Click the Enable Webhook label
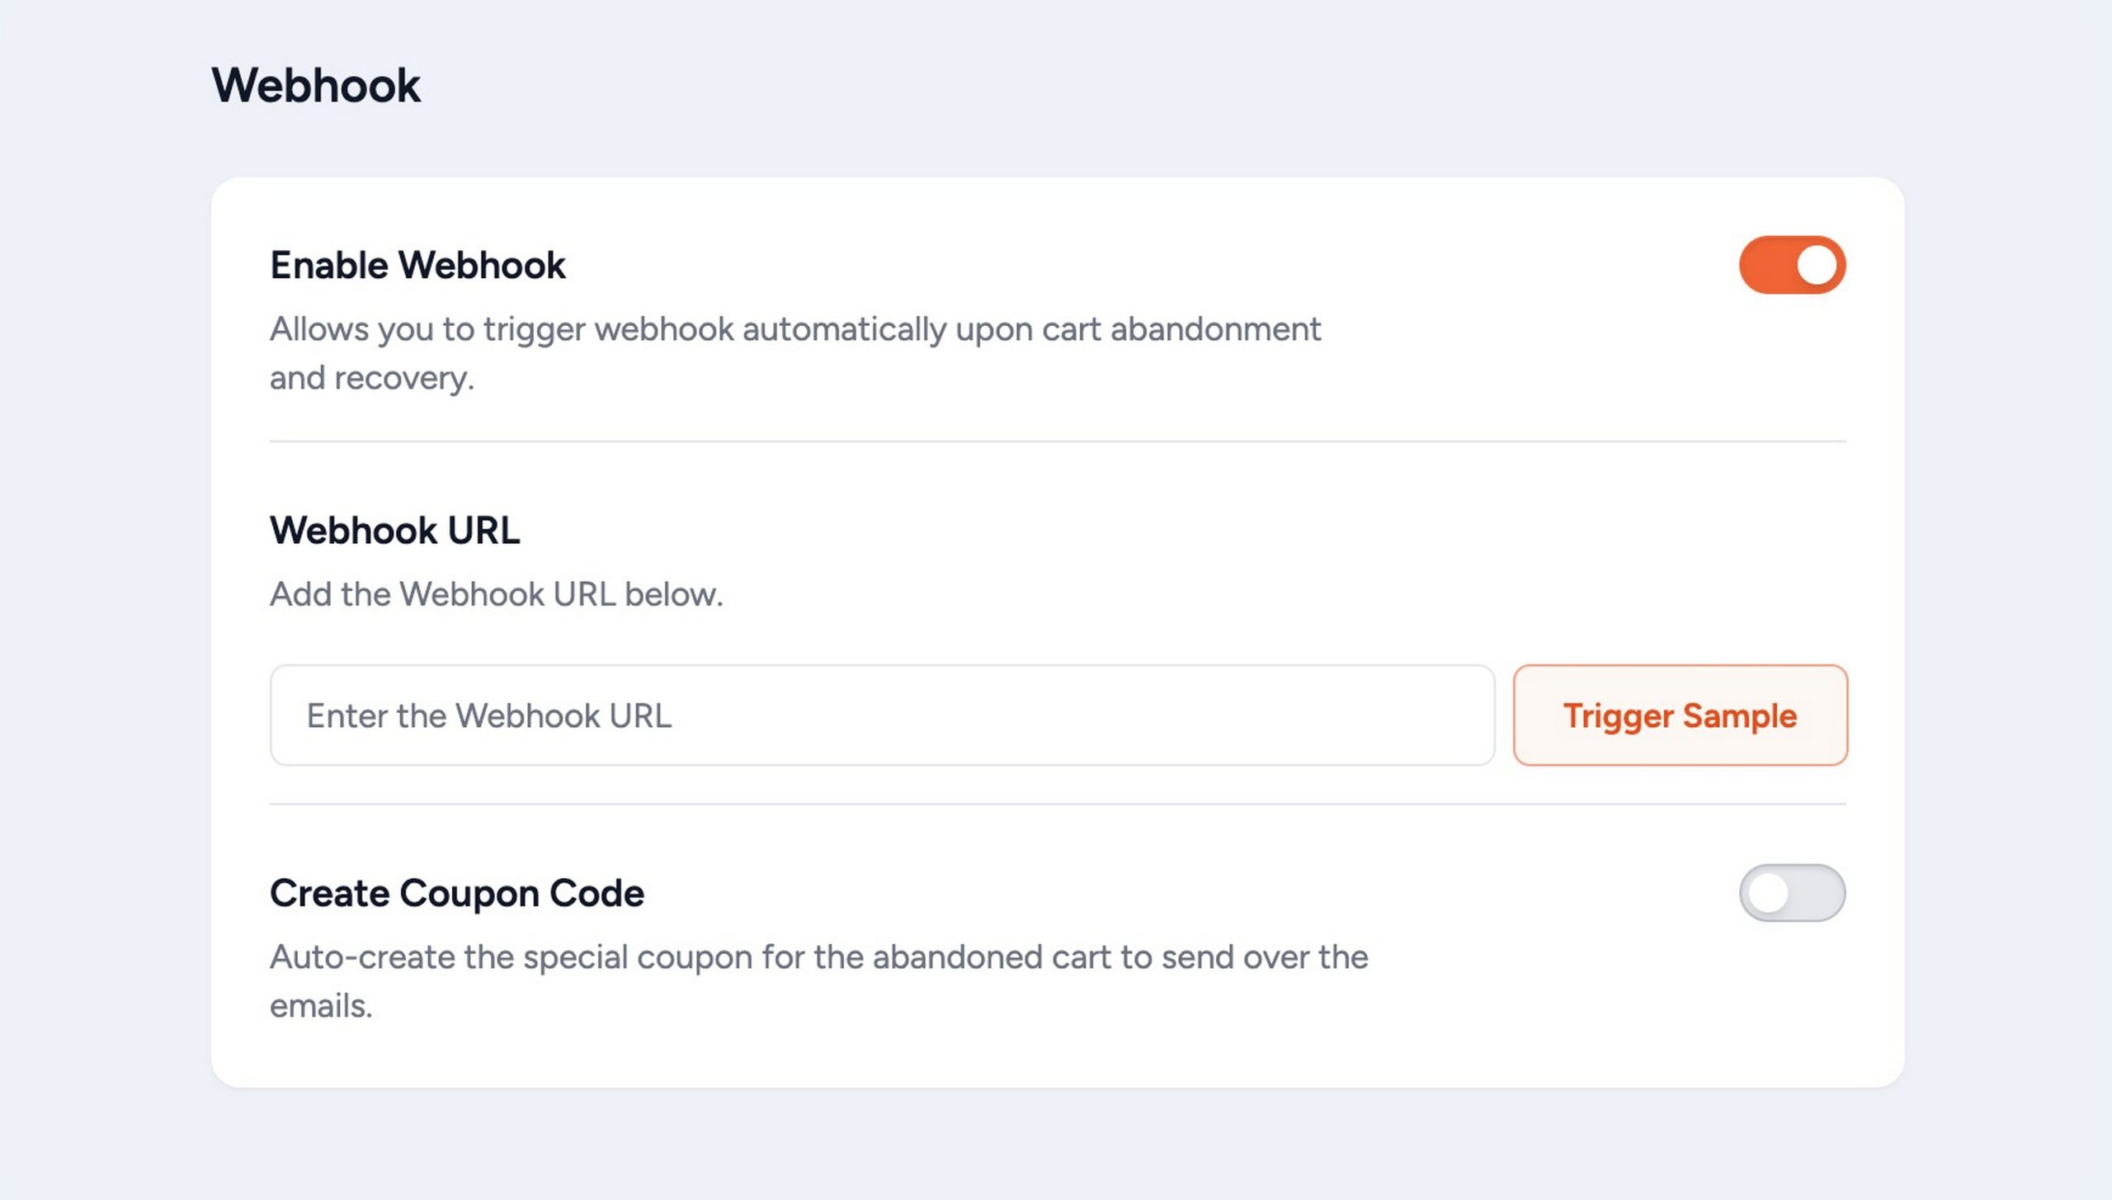This screenshot has height=1200, width=2112. (x=417, y=264)
